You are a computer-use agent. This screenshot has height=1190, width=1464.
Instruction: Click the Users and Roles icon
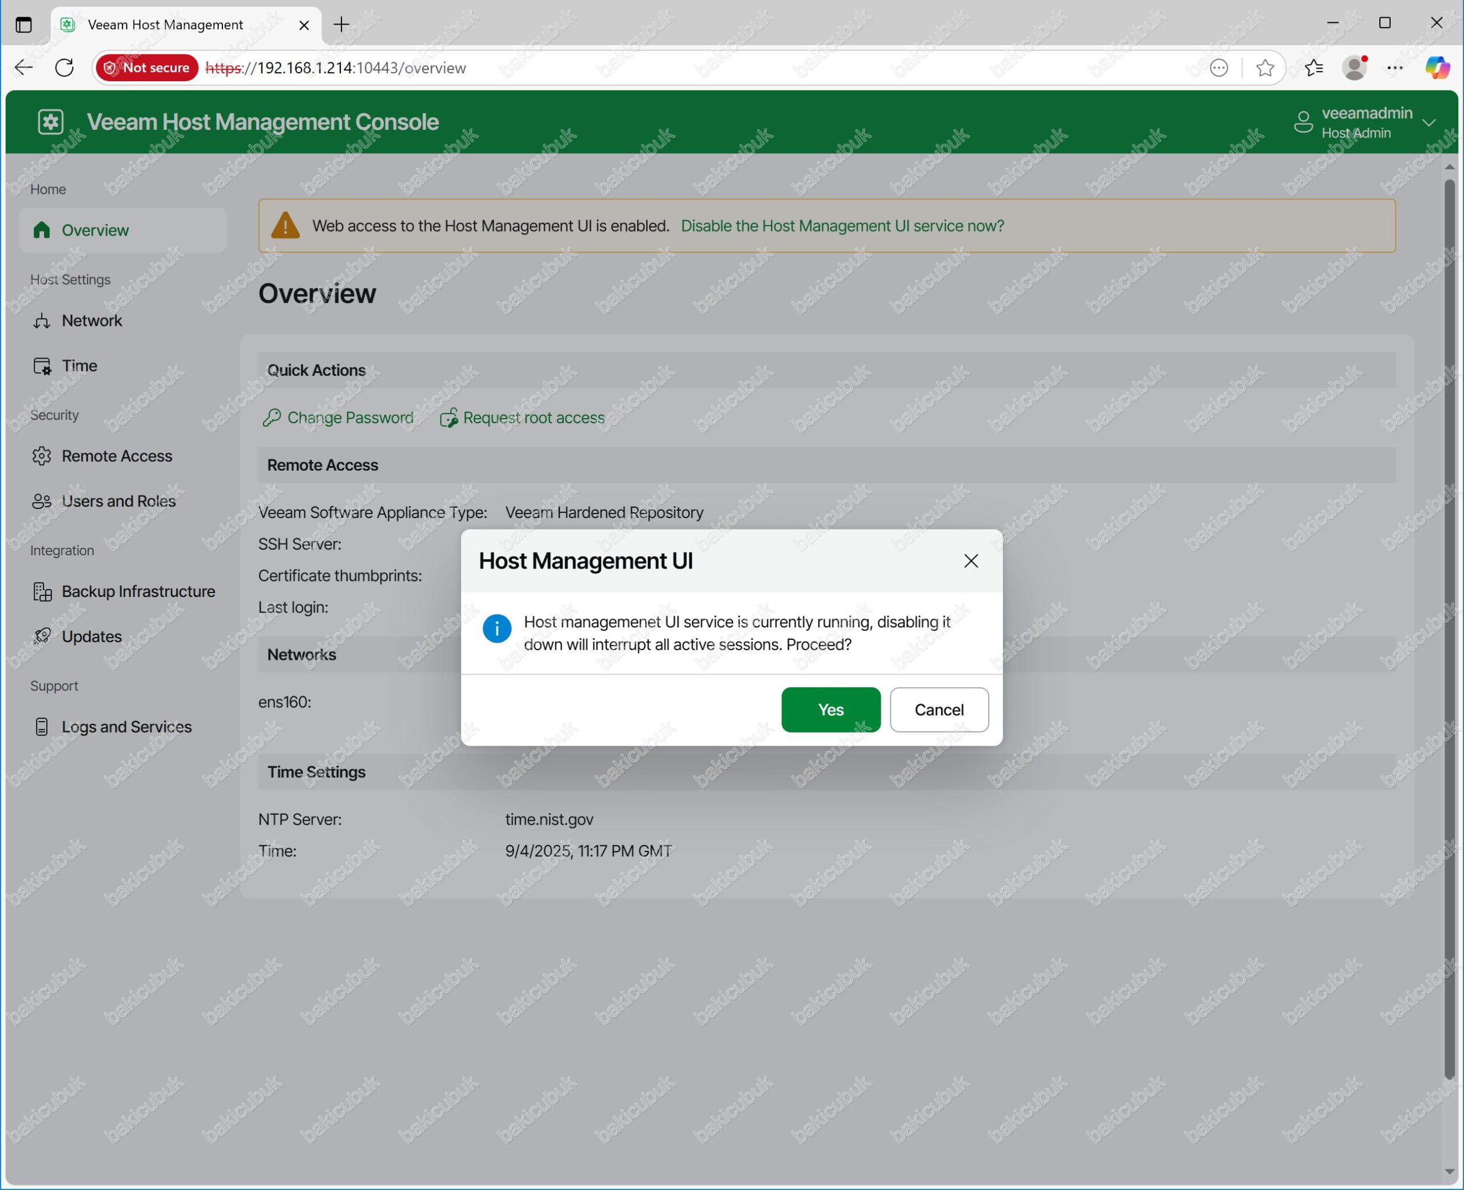(42, 501)
